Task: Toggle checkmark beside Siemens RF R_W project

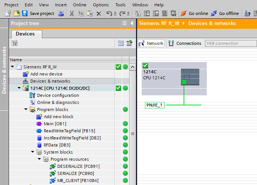Action: click(x=118, y=67)
